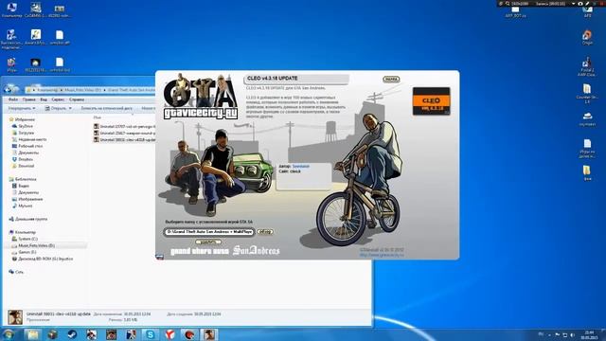Open the author Seemann link in installer

(301, 167)
